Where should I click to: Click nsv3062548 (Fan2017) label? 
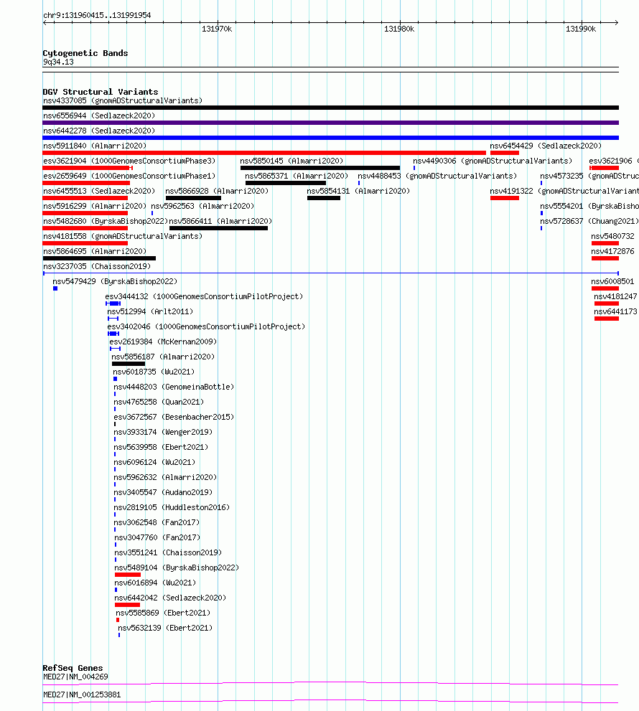coord(156,522)
